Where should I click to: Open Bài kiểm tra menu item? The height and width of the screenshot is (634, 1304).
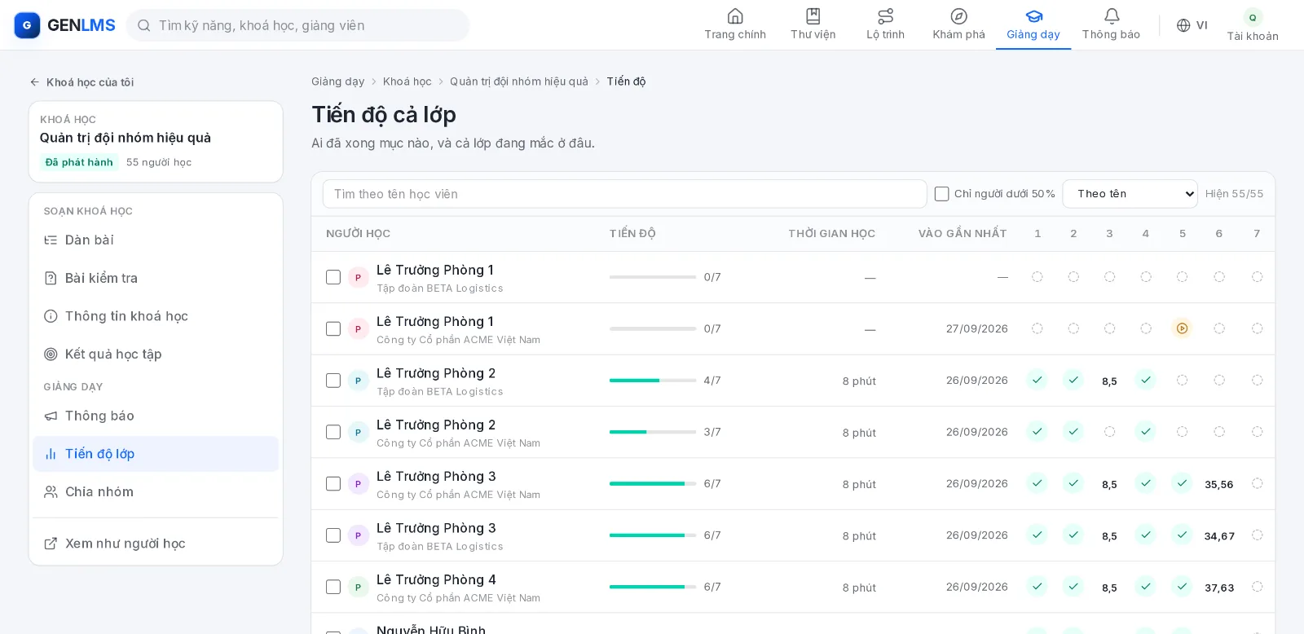point(156,279)
